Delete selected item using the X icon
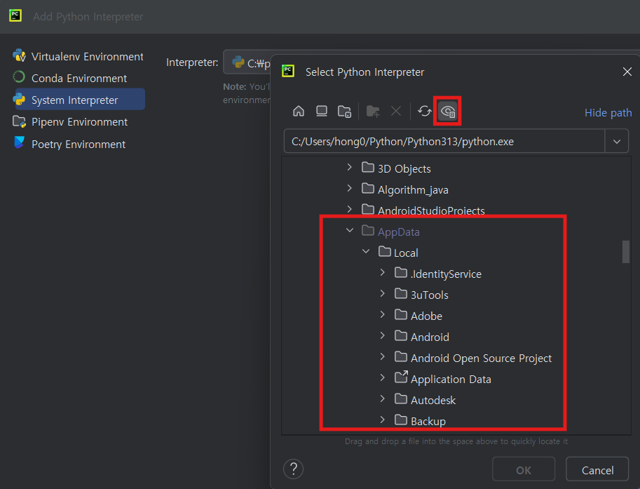 point(396,111)
